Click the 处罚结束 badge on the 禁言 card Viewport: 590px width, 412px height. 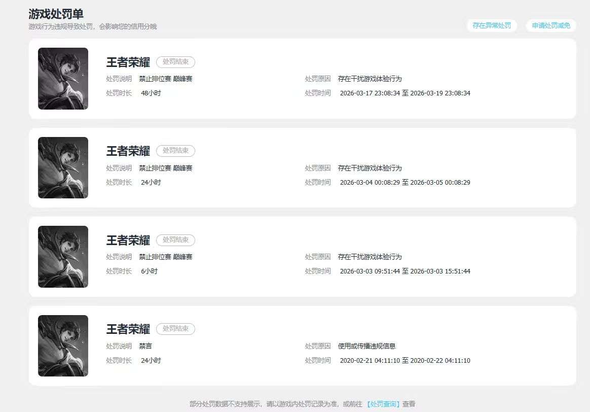(176, 329)
